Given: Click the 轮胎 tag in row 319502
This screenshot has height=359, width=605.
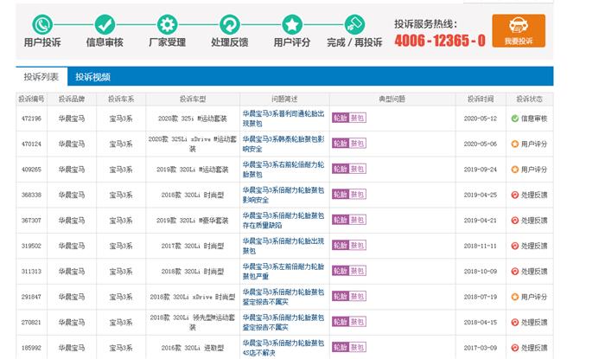Looking at the screenshot, I should click(341, 245).
